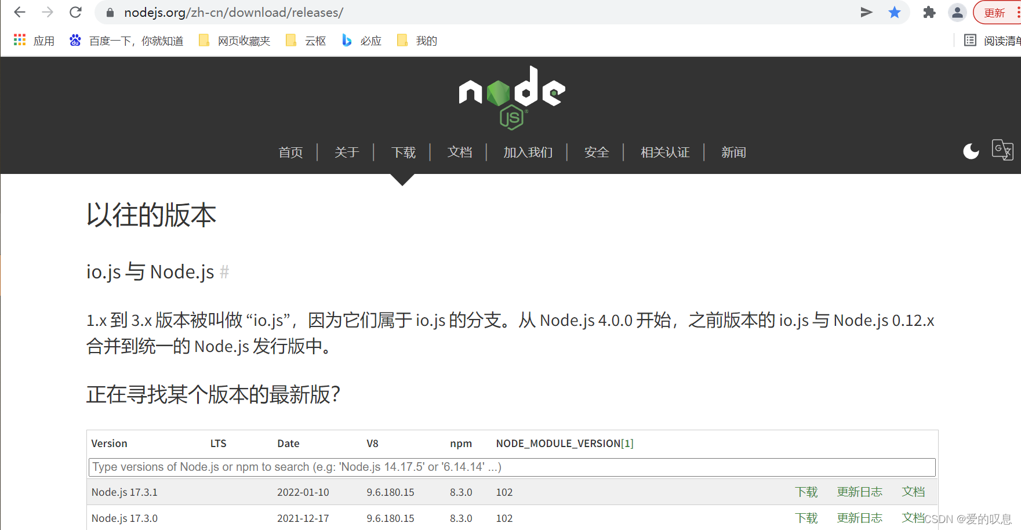Click the # anchor beside io.js 与 Node.js
This screenshot has height=530, width=1021.
224,271
